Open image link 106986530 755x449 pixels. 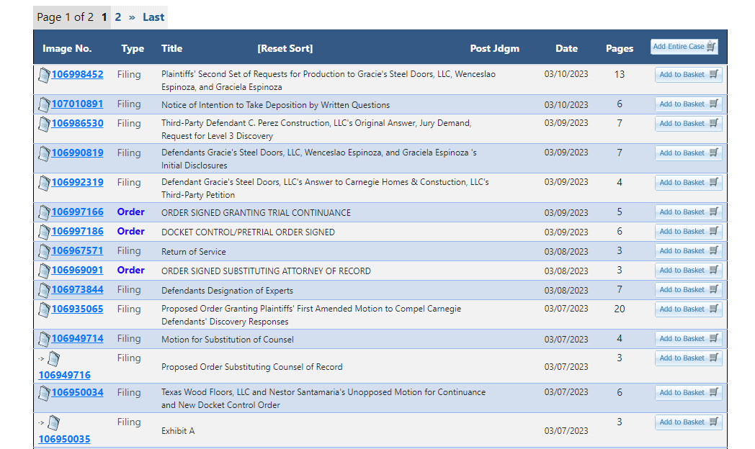pyautogui.click(x=78, y=124)
